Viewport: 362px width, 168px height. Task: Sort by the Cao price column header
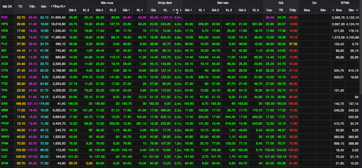coord(269,10)
